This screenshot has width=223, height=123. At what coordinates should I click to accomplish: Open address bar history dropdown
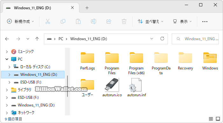click(152, 39)
